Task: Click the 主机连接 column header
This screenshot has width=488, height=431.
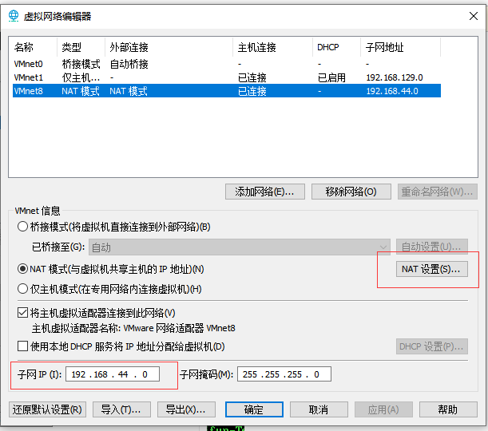Action: (x=272, y=47)
